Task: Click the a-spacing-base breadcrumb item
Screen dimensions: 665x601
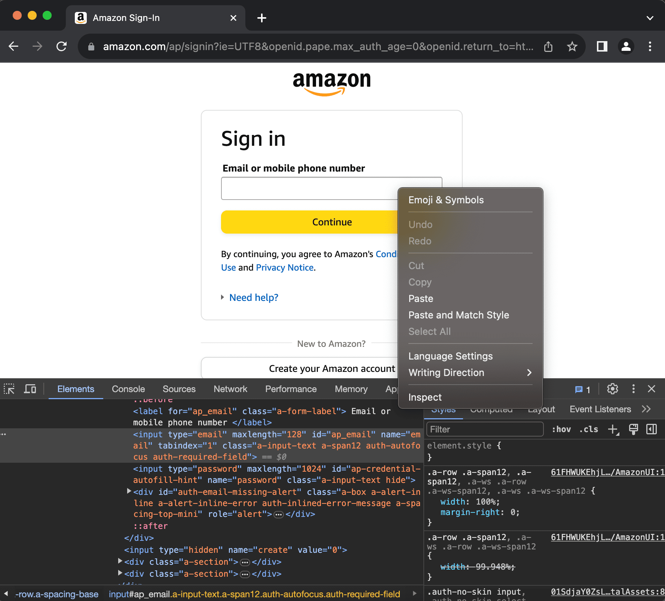Action: click(57, 594)
